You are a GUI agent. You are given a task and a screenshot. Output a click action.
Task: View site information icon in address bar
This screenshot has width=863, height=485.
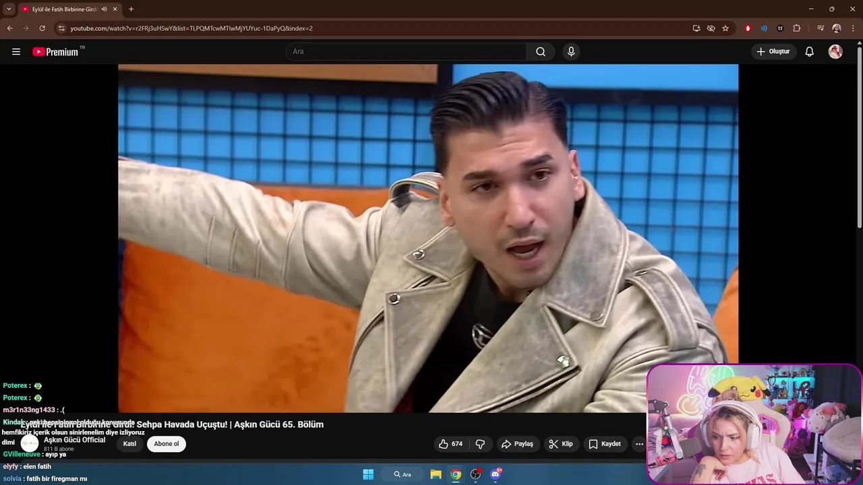pos(61,28)
